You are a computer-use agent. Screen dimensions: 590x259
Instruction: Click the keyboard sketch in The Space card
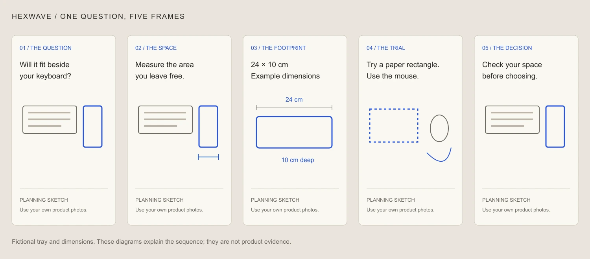click(x=165, y=120)
